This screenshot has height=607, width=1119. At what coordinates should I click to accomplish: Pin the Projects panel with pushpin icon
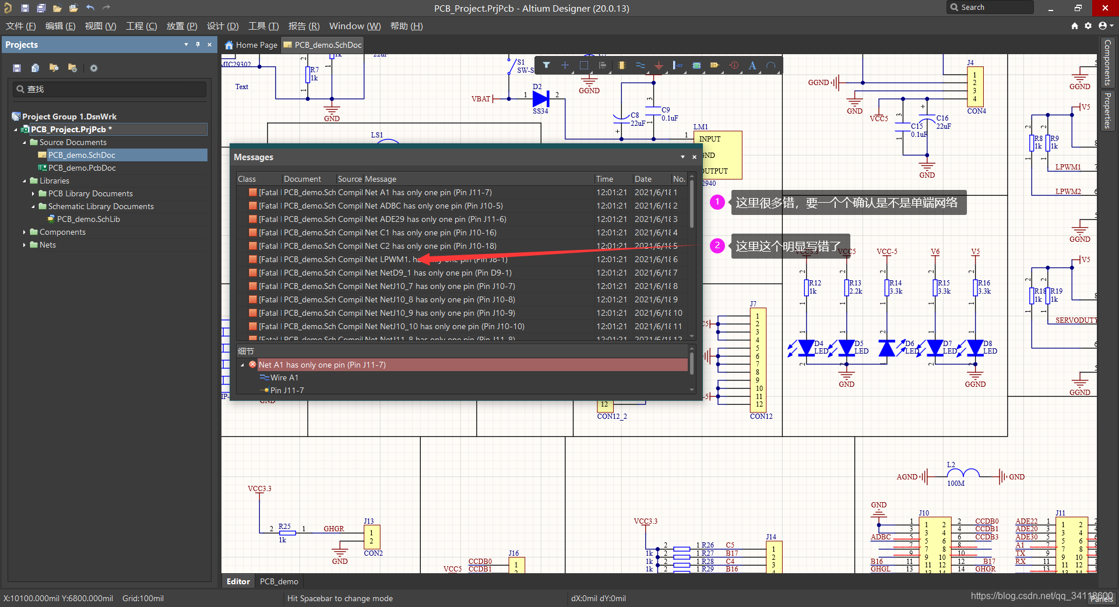tap(198, 44)
